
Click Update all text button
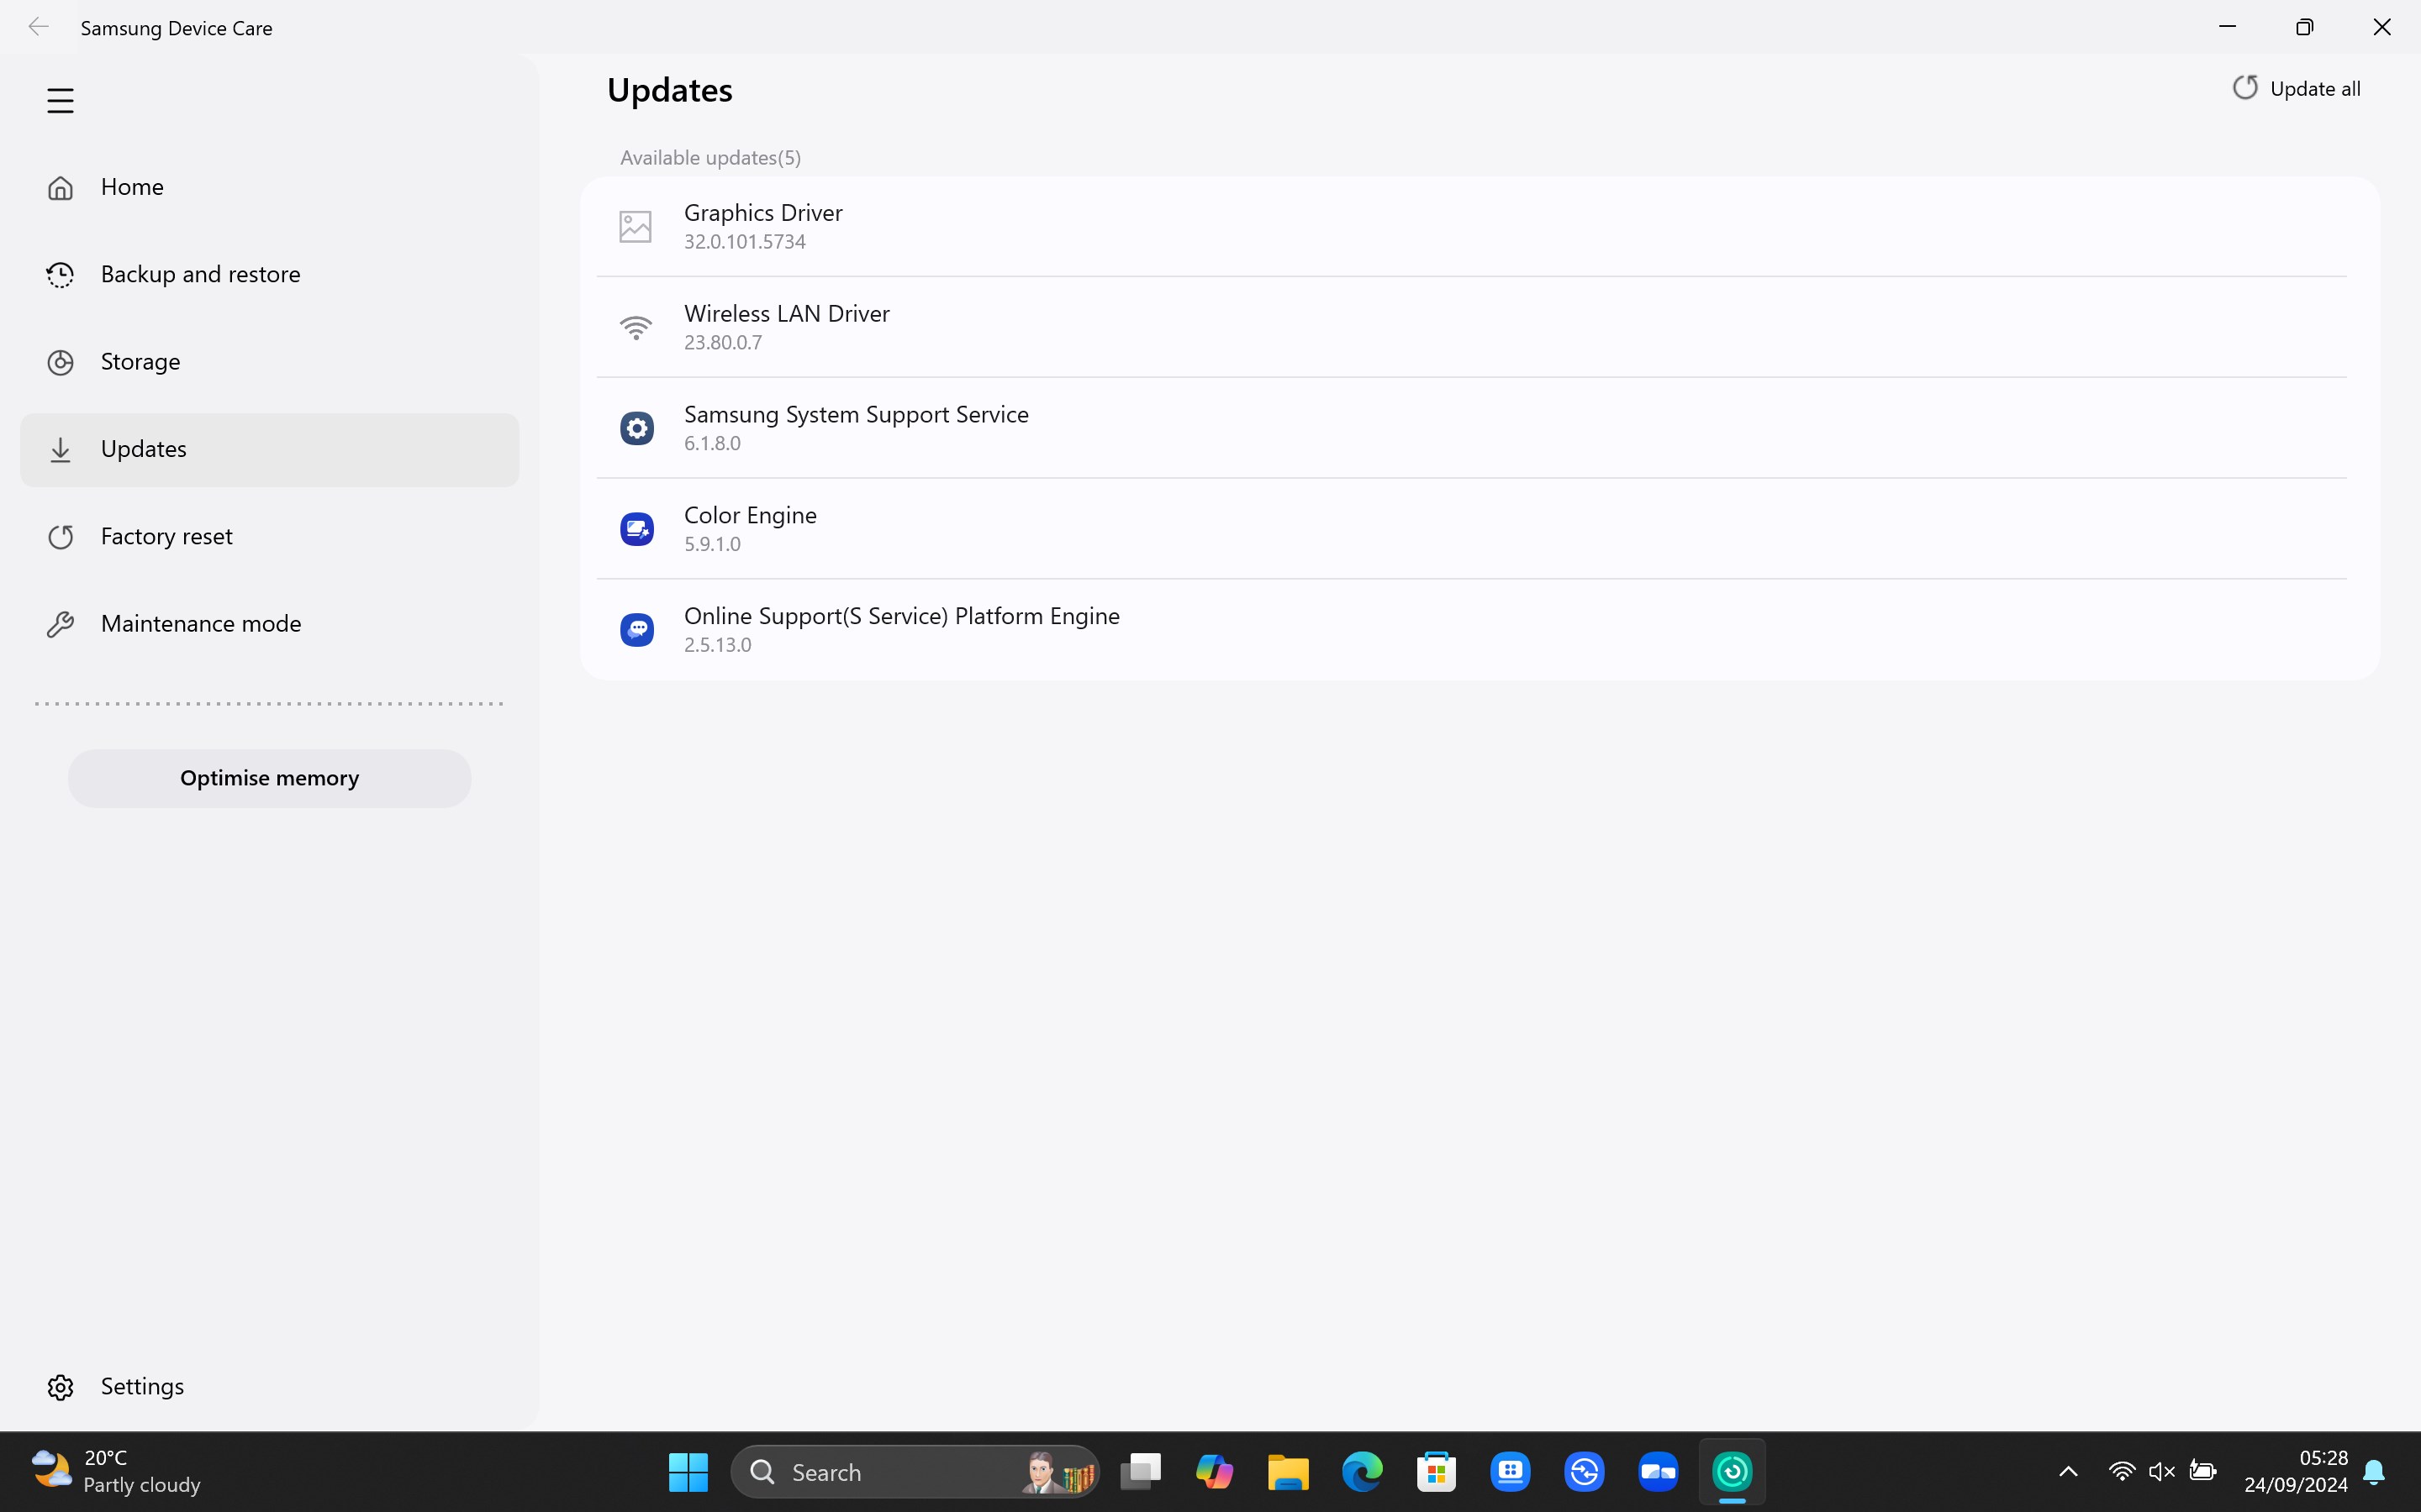[x=2314, y=89]
